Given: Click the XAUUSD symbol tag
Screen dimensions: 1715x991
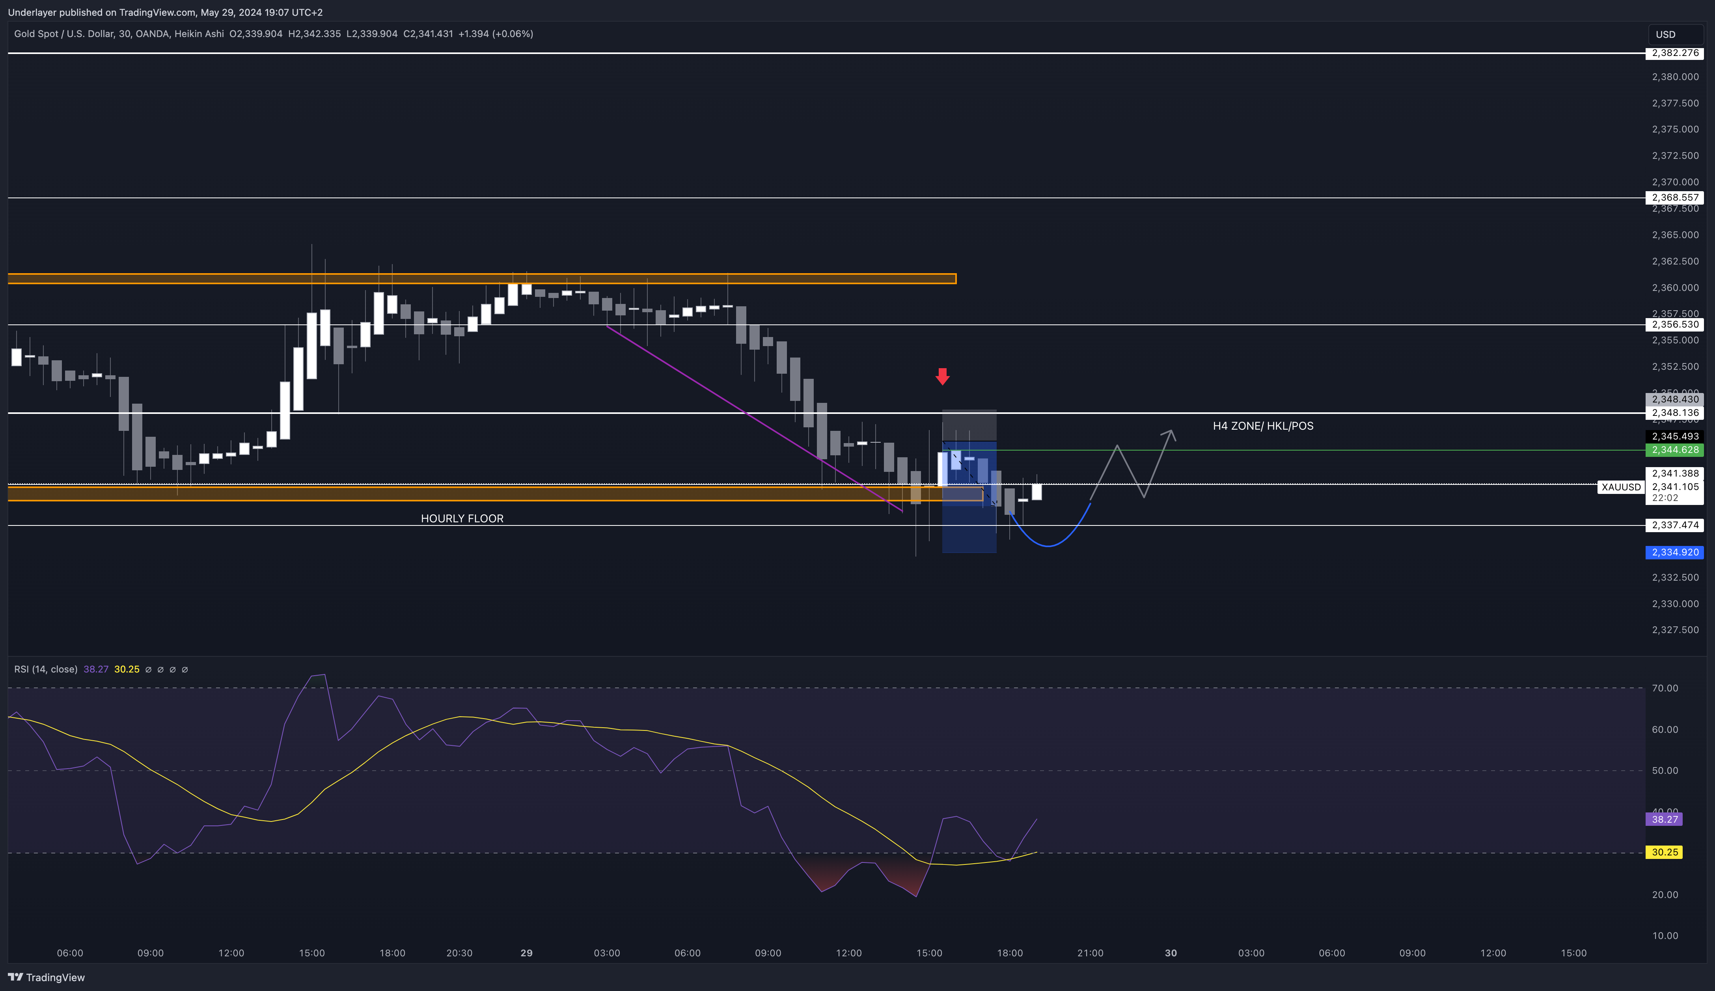Looking at the screenshot, I should tap(1621, 487).
